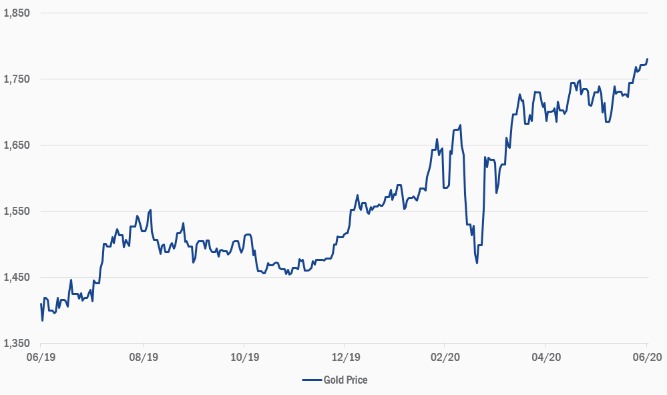667x395 pixels.
Task: Click the line's final point at 06/20
Action: tap(648, 59)
